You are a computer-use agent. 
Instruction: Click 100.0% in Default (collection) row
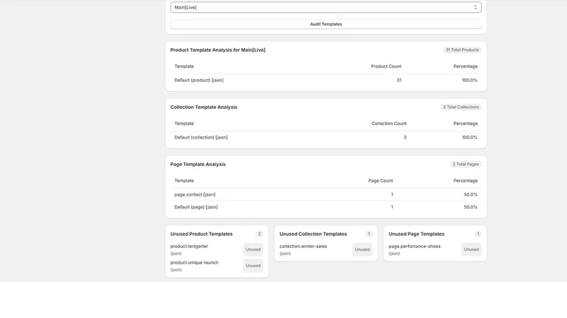[469, 137]
